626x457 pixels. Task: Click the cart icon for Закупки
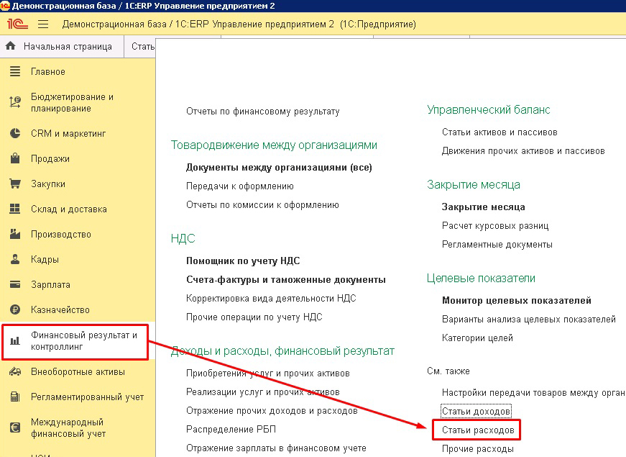14,184
